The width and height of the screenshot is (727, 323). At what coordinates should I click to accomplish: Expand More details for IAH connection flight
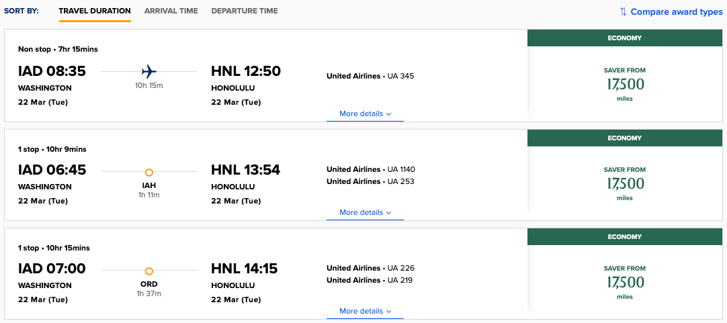(365, 213)
